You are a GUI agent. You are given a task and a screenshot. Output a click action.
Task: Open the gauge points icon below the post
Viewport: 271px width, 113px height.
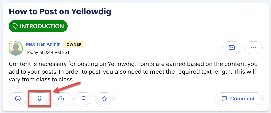pyautogui.click(x=61, y=99)
